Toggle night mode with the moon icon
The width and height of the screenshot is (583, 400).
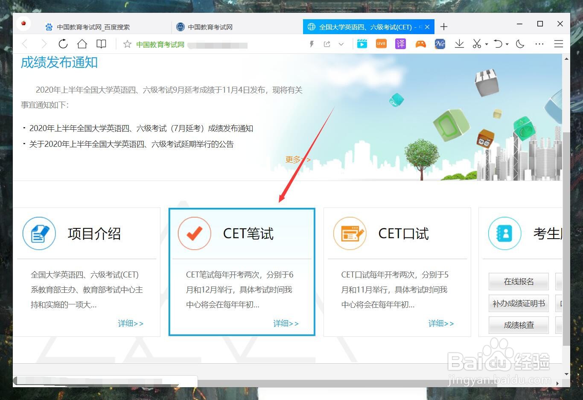pyautogui.click(x=520, y=44)
